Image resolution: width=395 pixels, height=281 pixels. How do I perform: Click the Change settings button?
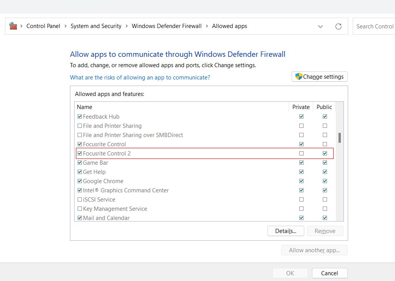click(319, 76)
